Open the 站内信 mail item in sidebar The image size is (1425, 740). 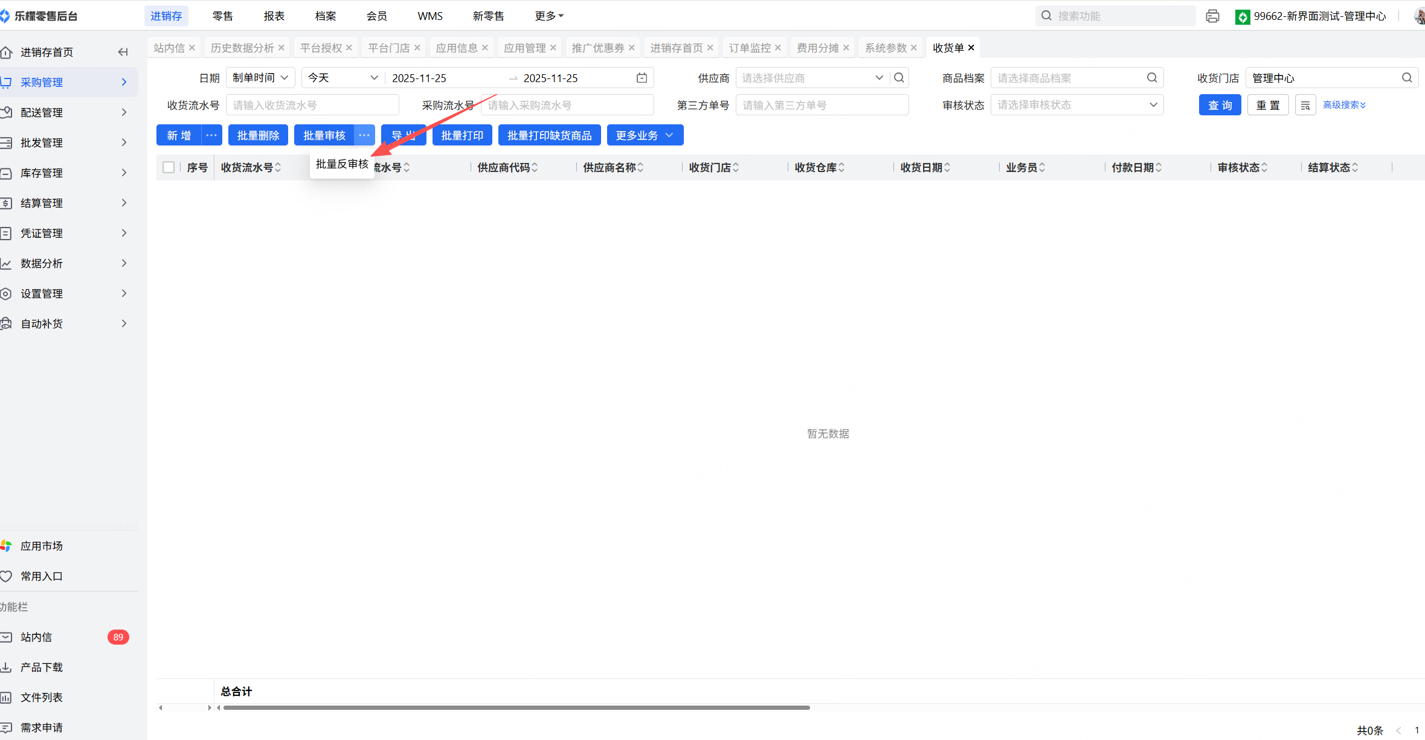point(36,637)
